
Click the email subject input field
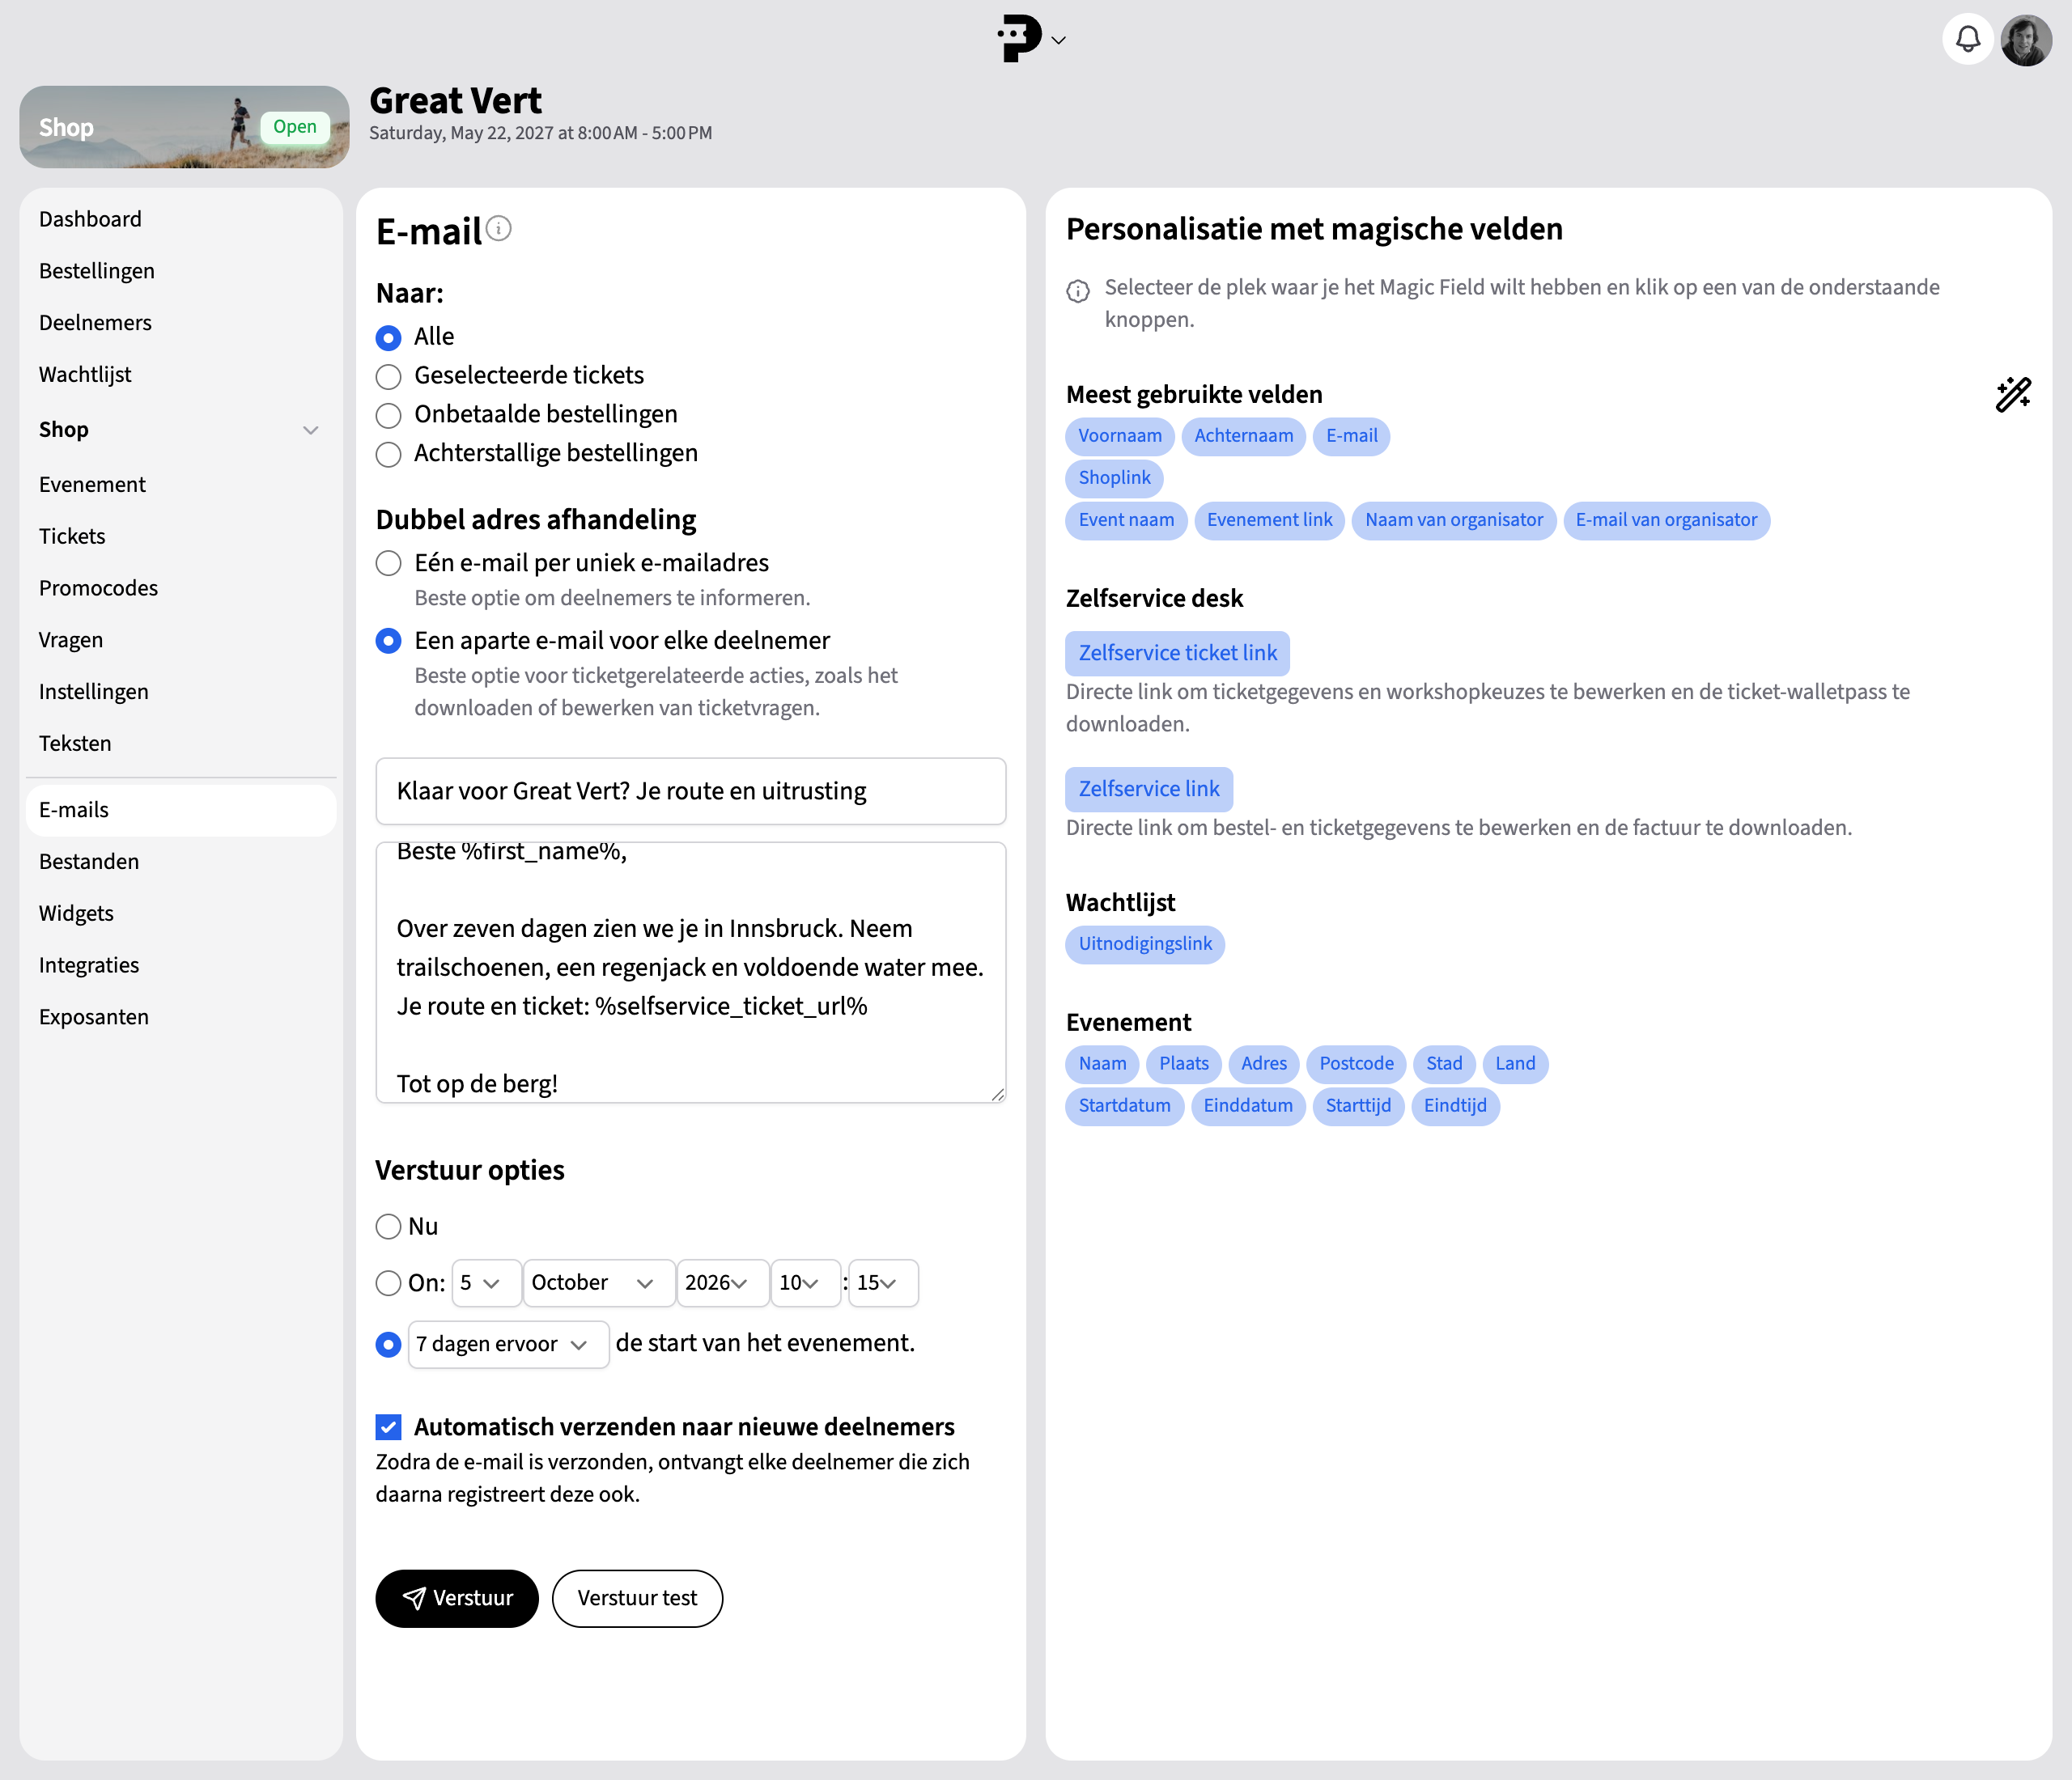(690, 790)
